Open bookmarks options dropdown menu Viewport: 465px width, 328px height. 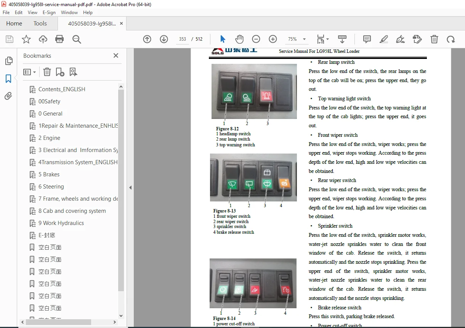[x=29, y=72]
